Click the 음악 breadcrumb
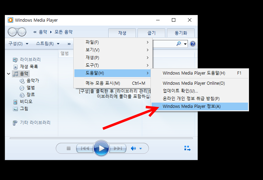The width and height of the screenshot is (263, 180). (x=43, y=32)
